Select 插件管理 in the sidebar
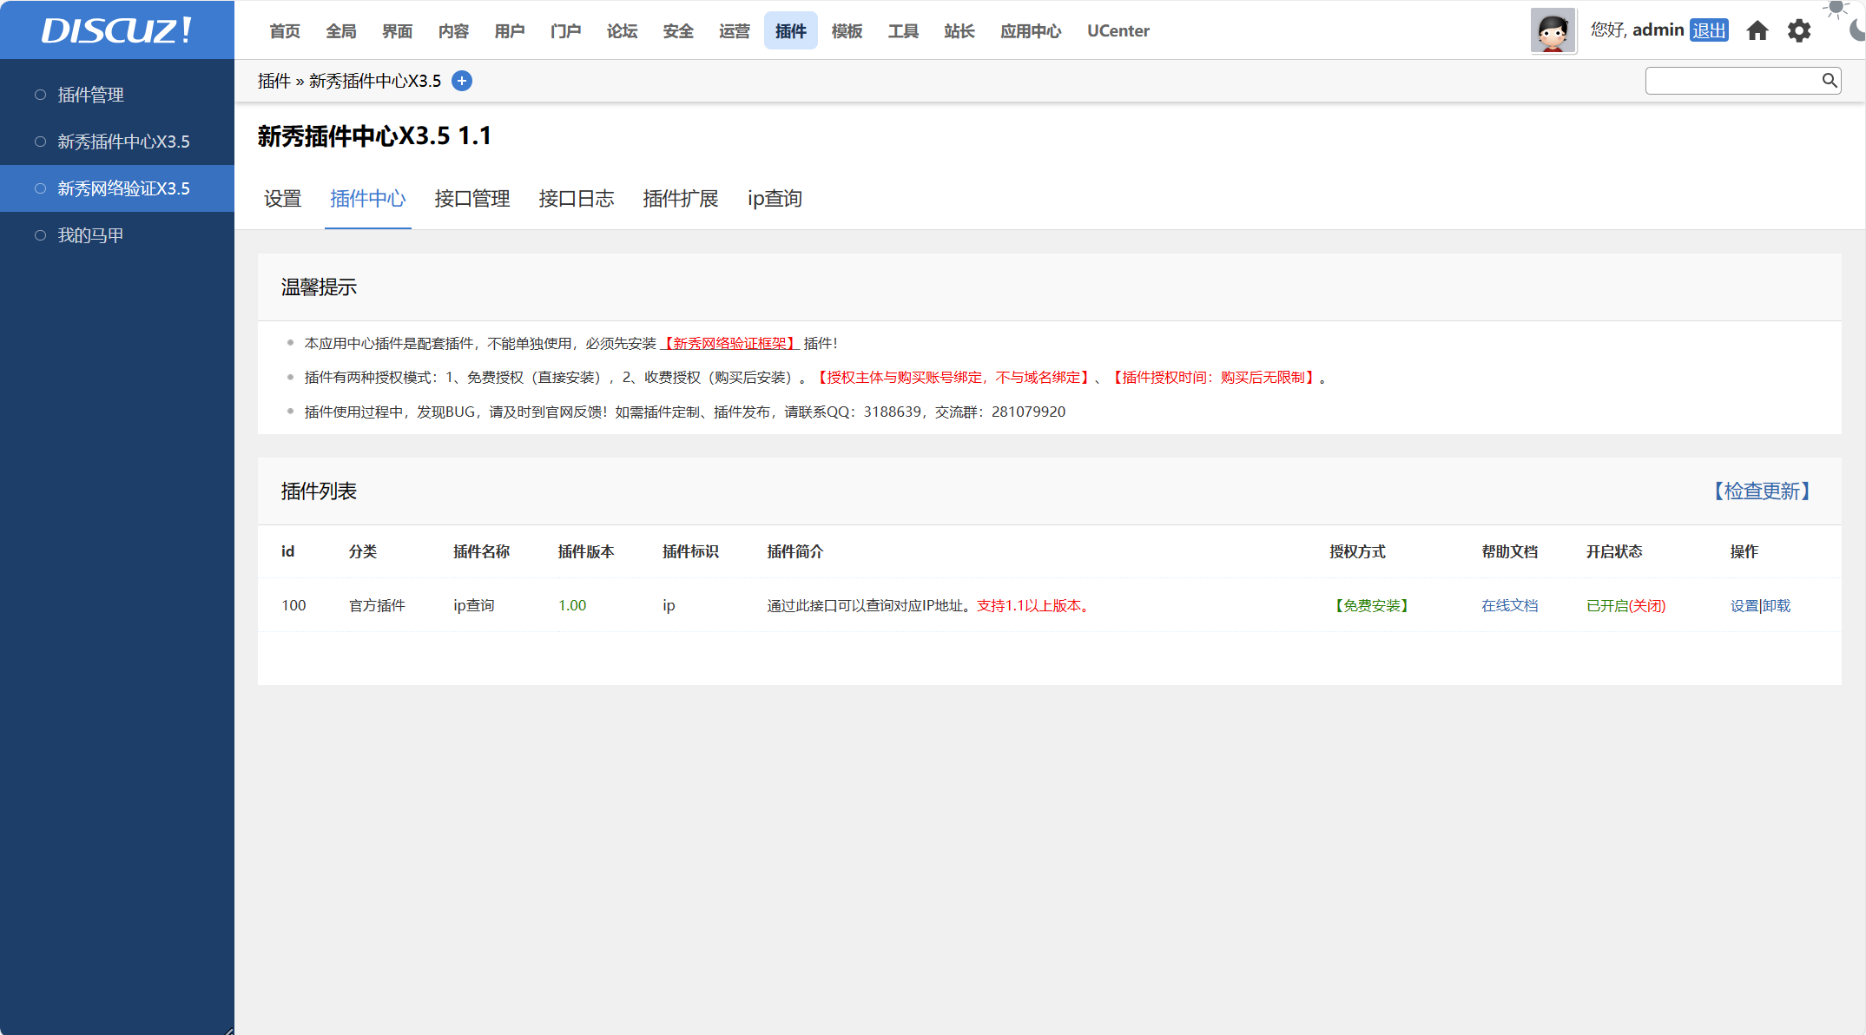This screenshot has height=1035, width=1866. click(117, 95)
